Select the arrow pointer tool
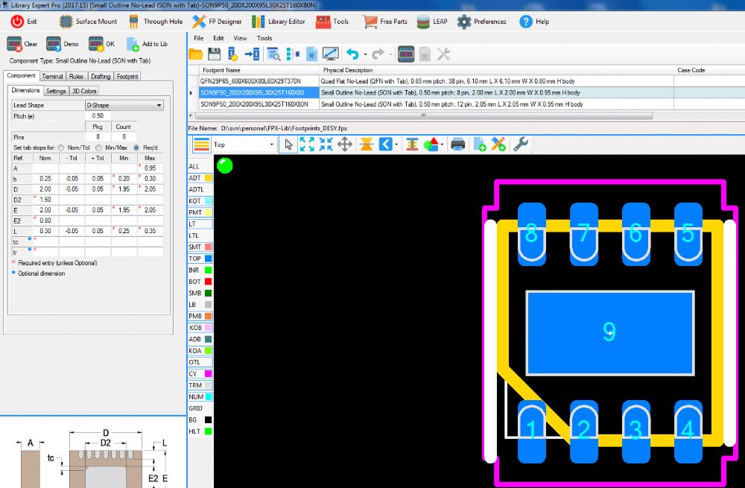745x488 pixels. [288, 145]
